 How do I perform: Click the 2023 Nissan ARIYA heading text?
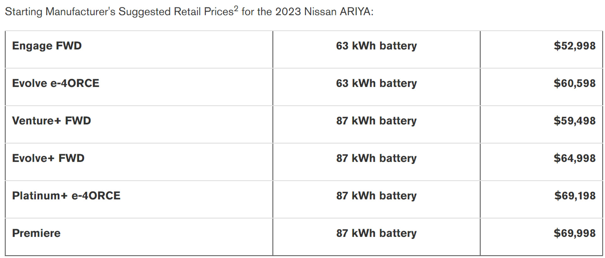point(324,12)
